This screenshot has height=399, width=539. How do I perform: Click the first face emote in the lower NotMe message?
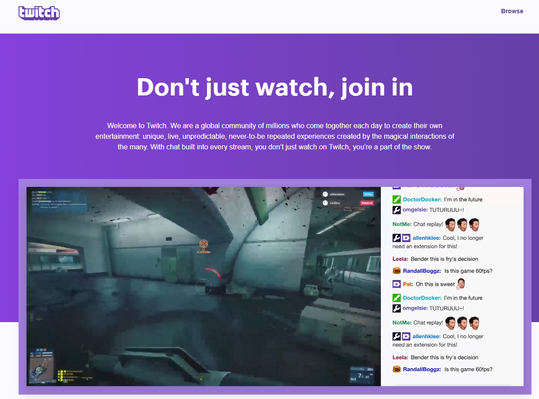point(451,323)
